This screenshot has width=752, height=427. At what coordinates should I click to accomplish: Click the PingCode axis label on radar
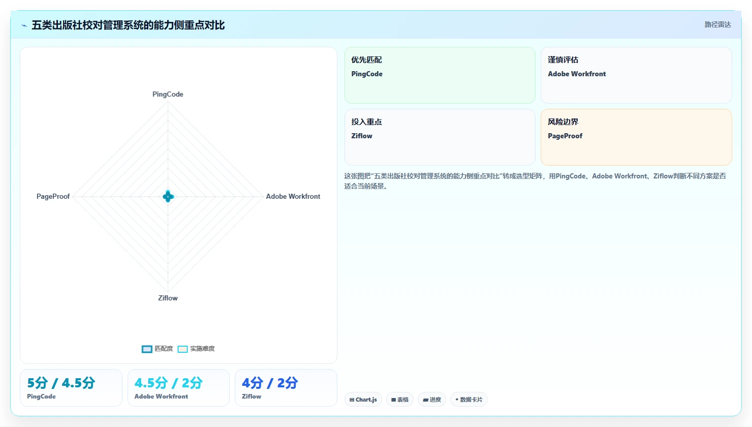168,94
